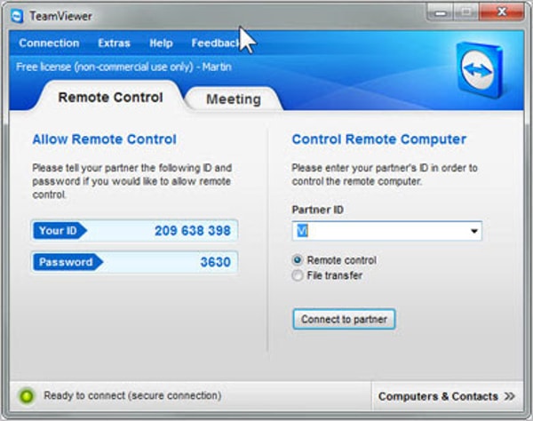Click the Control Remote Computer heading
The width and height of the screenshot is (533, 421).
379,139
